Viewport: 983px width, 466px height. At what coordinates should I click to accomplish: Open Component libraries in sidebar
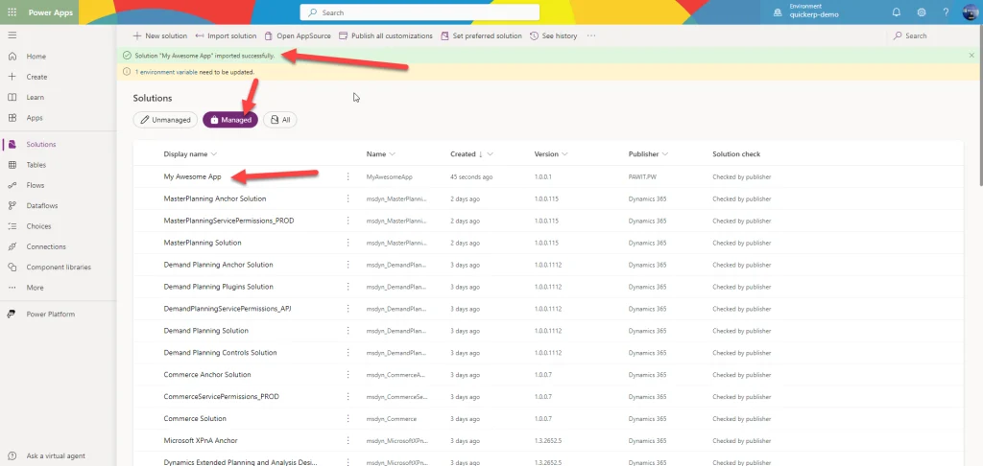(59, 267)
